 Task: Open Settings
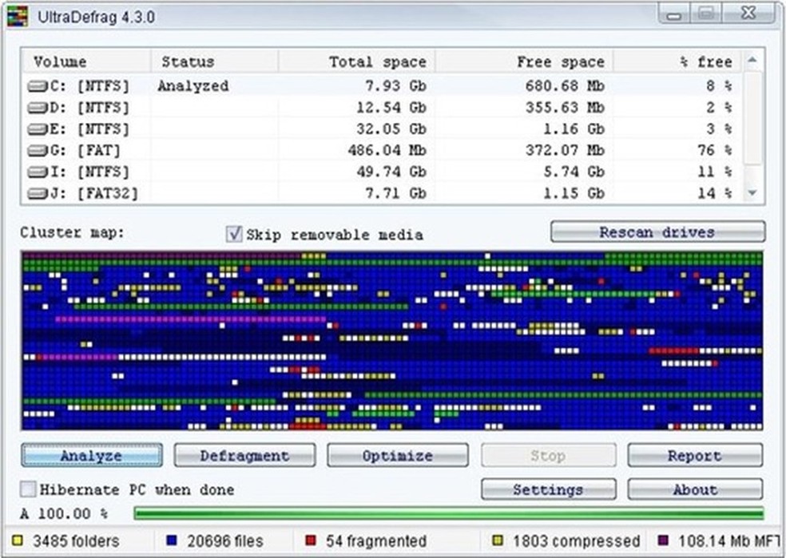549,489
